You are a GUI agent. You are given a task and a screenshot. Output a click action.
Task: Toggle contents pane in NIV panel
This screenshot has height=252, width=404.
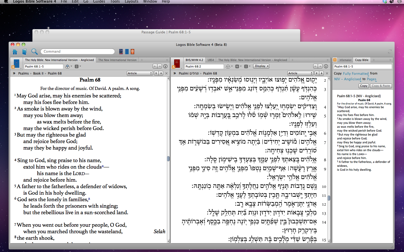click(x=14, y=73)
